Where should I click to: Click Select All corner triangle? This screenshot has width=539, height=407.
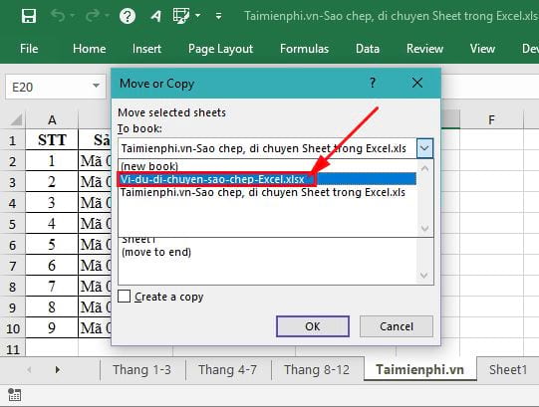point(16,119)
